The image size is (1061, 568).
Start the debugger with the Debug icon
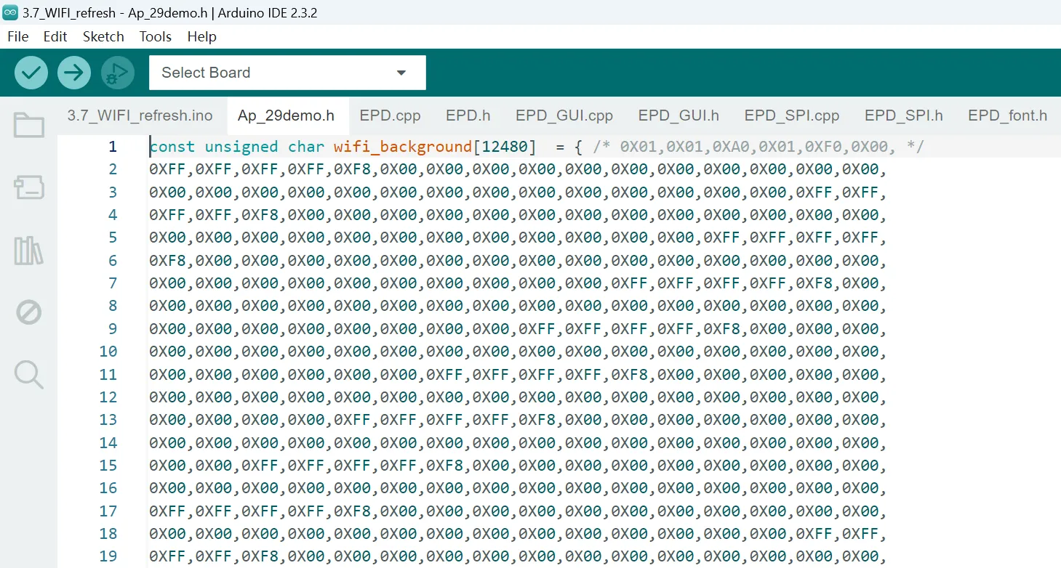click(x=118, y=73)
